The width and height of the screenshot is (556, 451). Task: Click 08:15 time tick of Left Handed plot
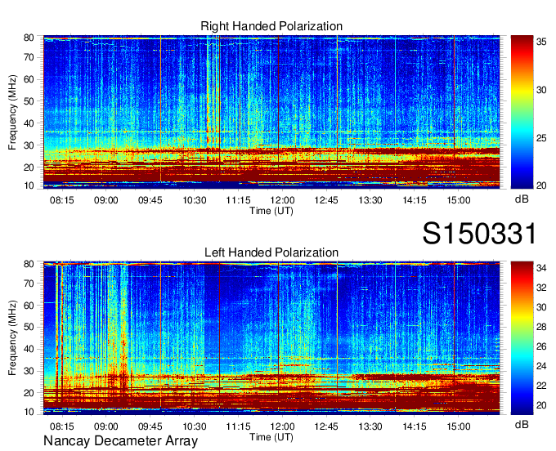coord(61,426)
